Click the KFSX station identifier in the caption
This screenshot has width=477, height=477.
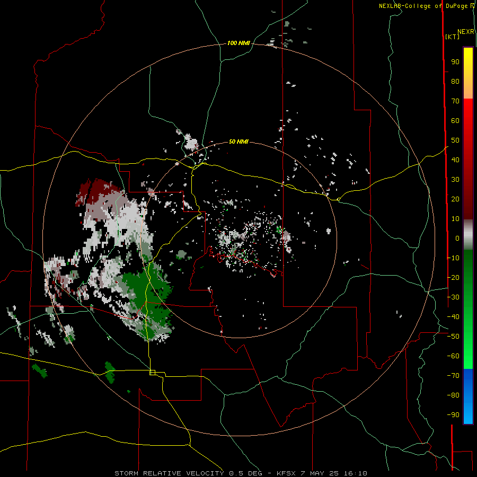286,473
